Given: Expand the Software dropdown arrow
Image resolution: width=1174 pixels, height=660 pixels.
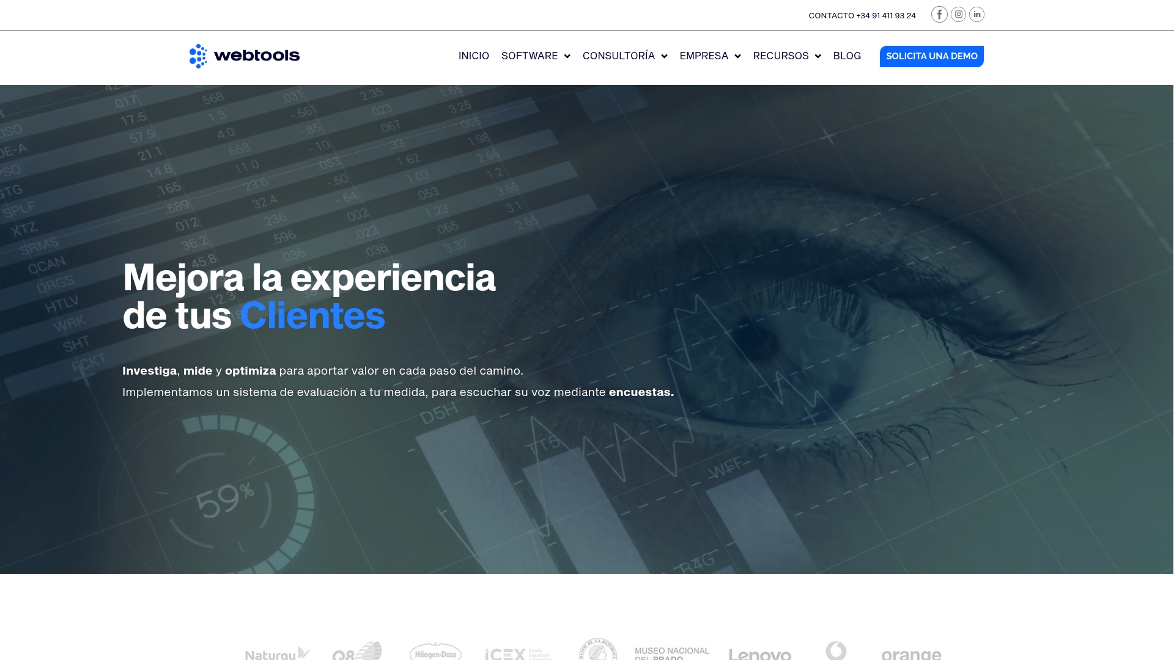Looking at the screenshot, I should coord(567,56).
